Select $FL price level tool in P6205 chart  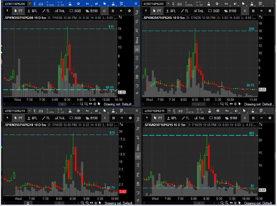point(171,11)
